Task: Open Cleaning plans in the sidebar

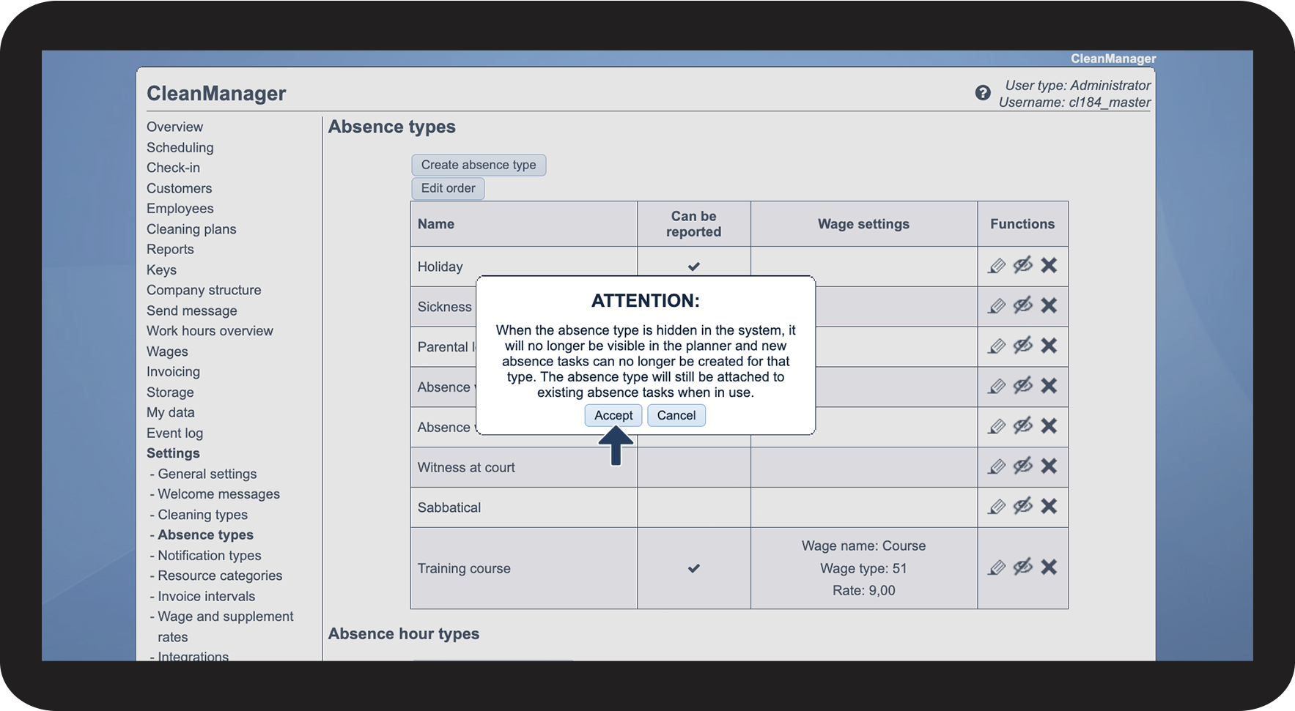Action: [x=191, y=229]
